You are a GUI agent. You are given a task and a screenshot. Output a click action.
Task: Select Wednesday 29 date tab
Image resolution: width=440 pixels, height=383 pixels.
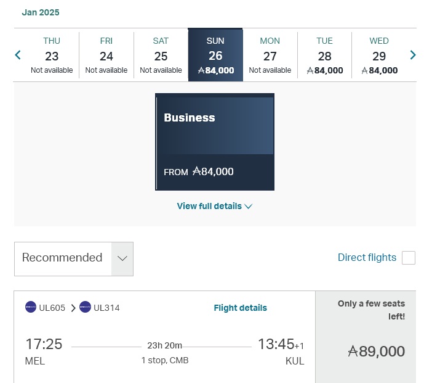point(379,55)
